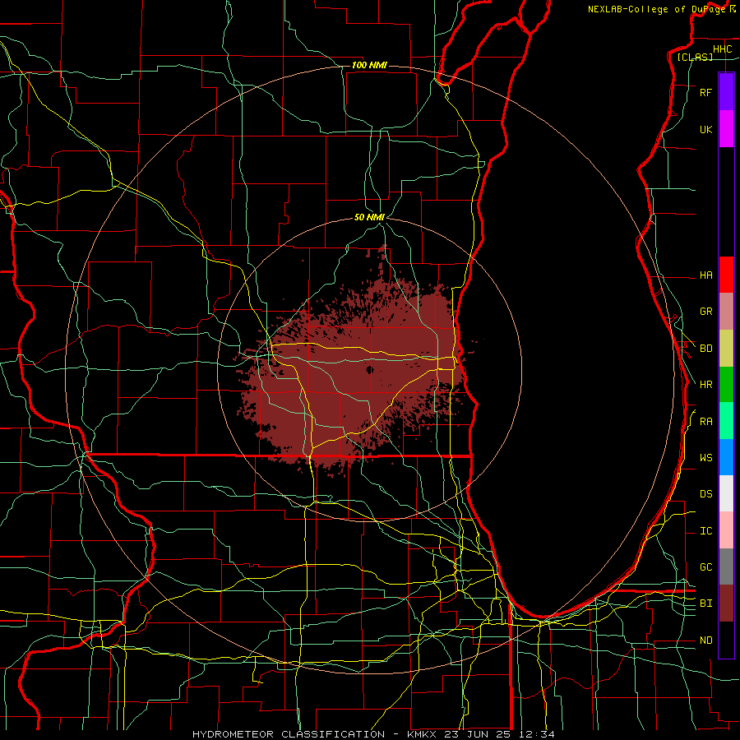Click the 50 NMI range ring label
Viewport: 740px width, 740px height.
[369, 217]
